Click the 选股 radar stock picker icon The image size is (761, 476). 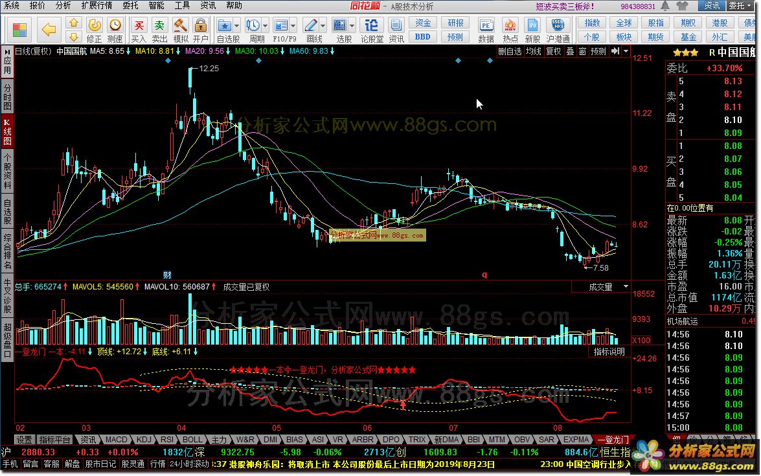coord(340,25)
